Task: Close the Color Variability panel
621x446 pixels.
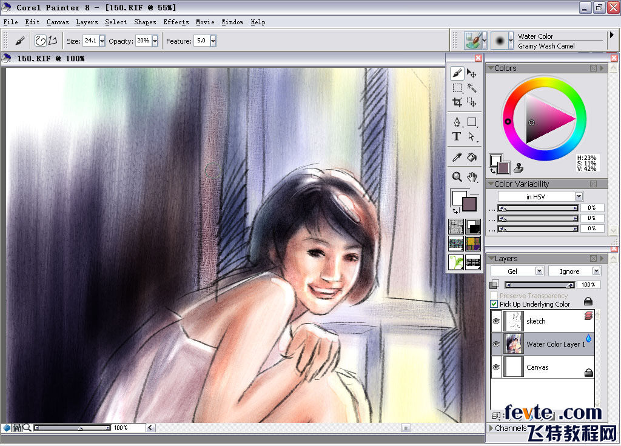Action: [x=593, y=184]
